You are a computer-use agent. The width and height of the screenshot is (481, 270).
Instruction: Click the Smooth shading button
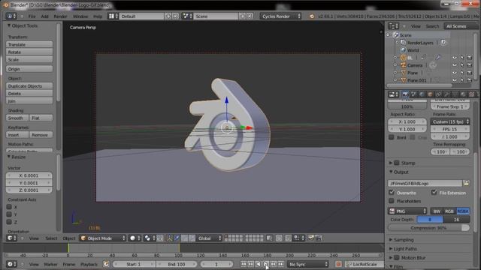point(17,118)
